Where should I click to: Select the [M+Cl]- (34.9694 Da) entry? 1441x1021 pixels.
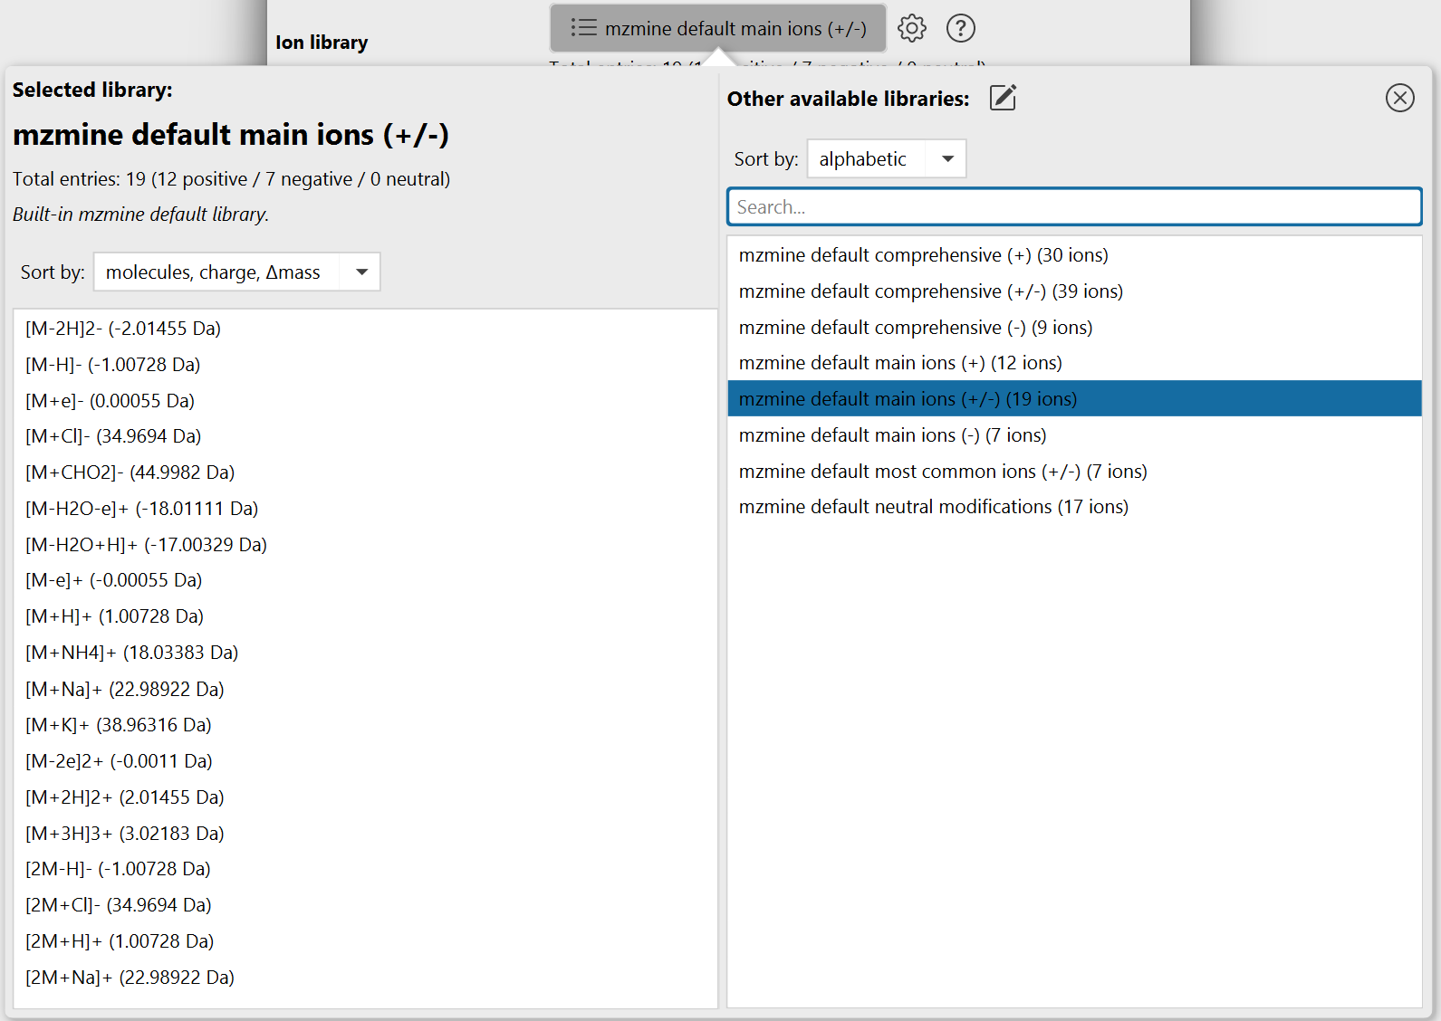click(366, 436)
